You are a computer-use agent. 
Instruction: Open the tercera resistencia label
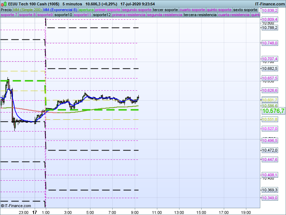(x=200, y=15)
